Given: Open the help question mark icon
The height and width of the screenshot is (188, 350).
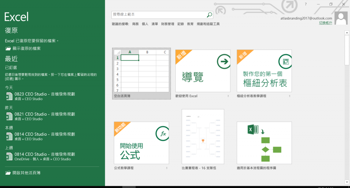Looking at the screenshot, I should 306,4.
